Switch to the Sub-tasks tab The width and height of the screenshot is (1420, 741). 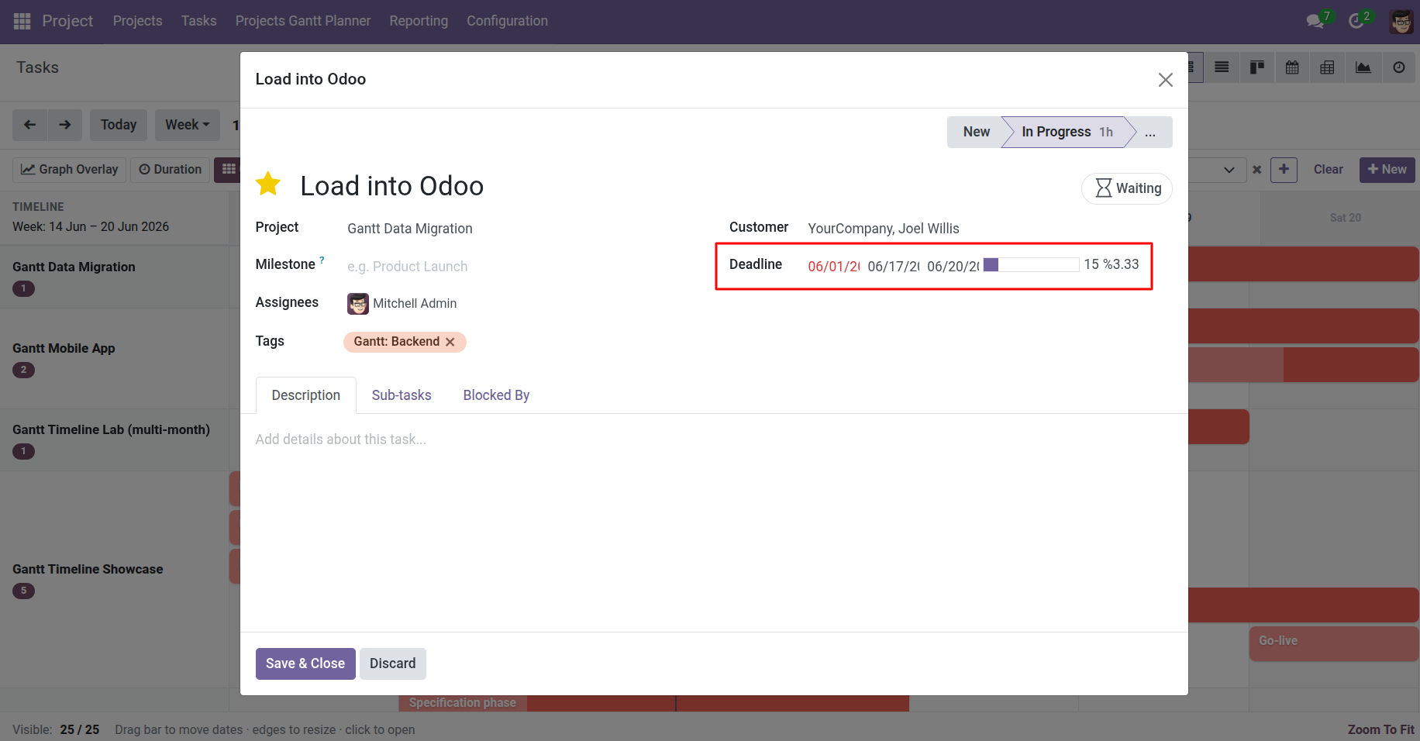[402, 395]
